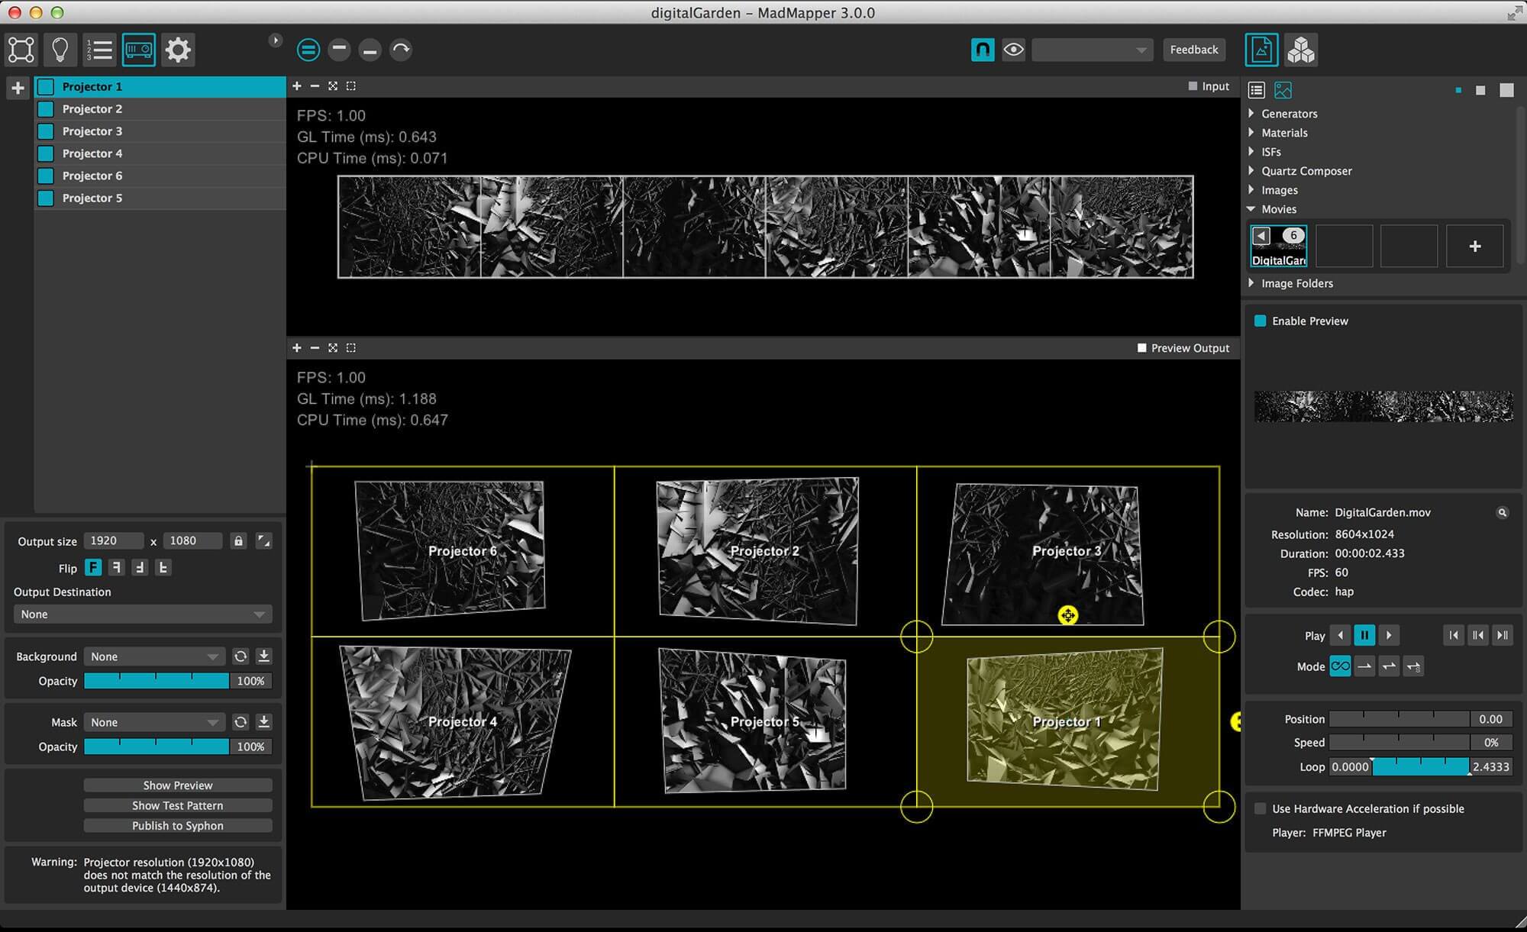Fit input view to window
Image resolution: width=1527 pixels, height=932 pixels.
(333, 86)
